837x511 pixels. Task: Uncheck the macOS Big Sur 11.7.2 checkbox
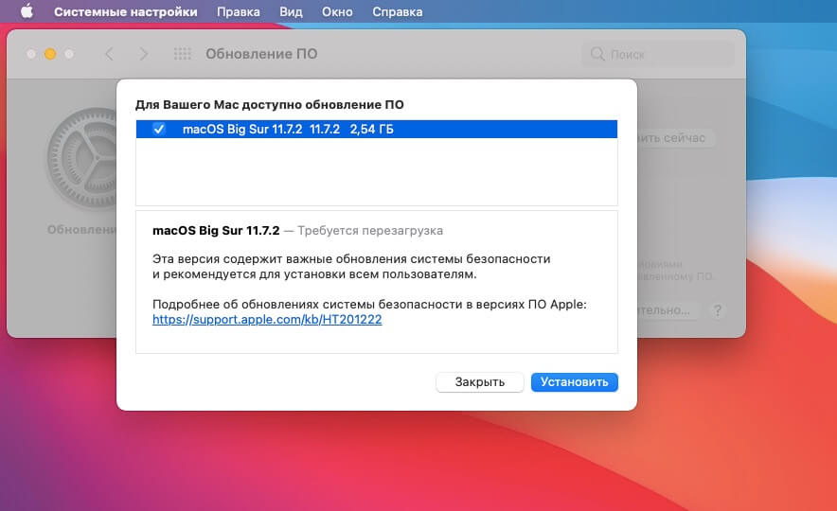coord(159,130)
